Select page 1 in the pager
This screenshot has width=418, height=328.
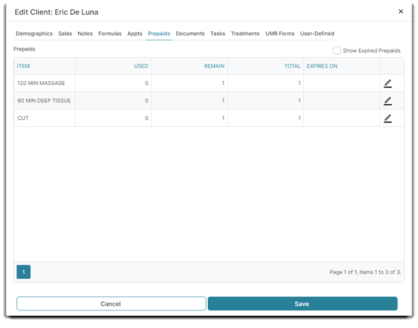click(x=24, y=272)
